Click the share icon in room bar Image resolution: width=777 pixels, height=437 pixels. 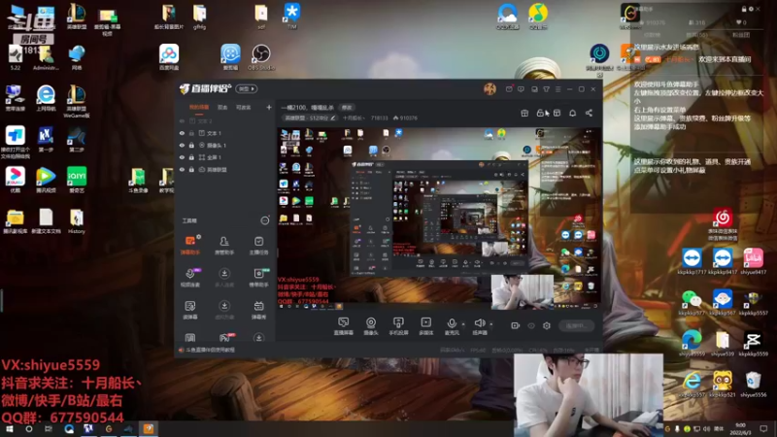(589, 113)
